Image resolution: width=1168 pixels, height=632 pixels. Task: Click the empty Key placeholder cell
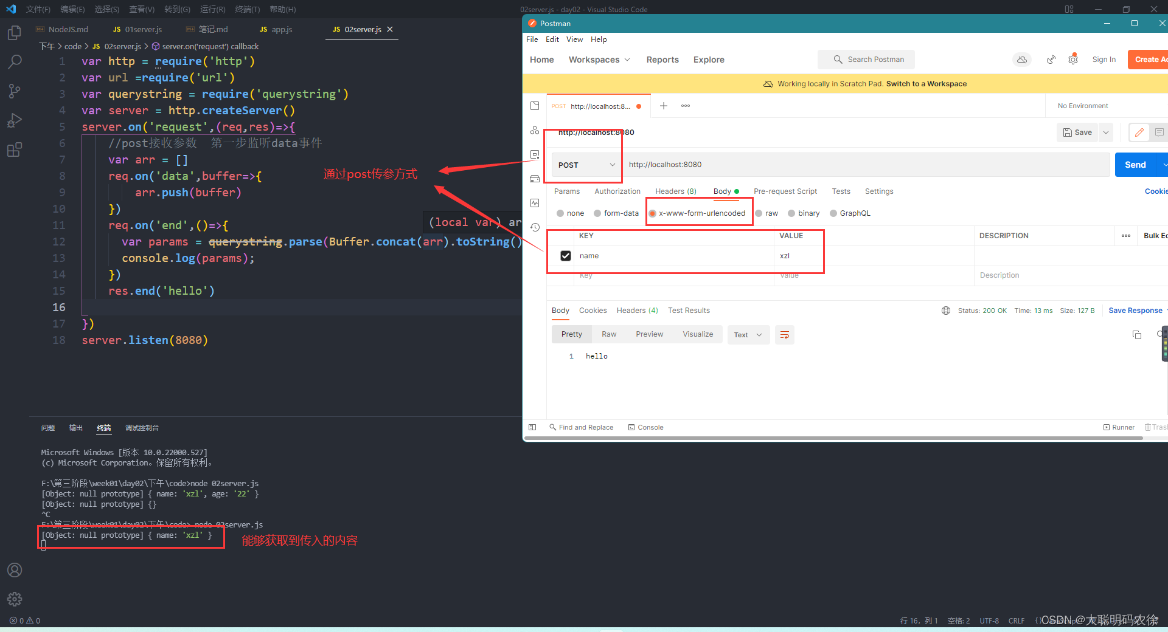pyautogui.click(x=673, y=275)
